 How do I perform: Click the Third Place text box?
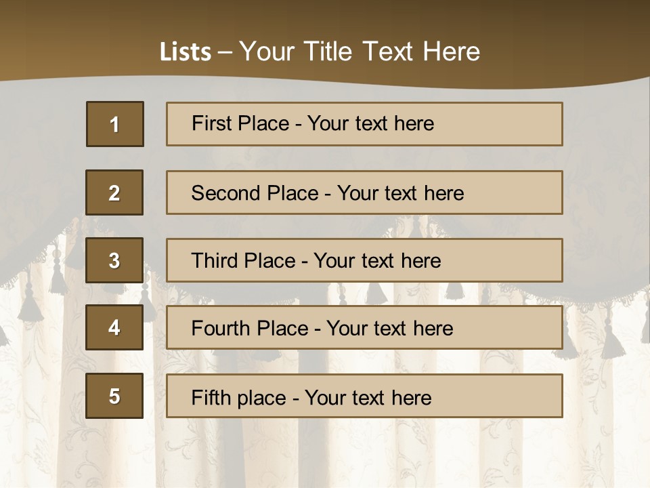point(364,260)
